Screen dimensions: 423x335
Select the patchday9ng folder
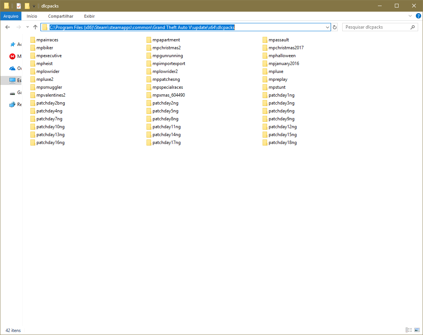point(279,119)
